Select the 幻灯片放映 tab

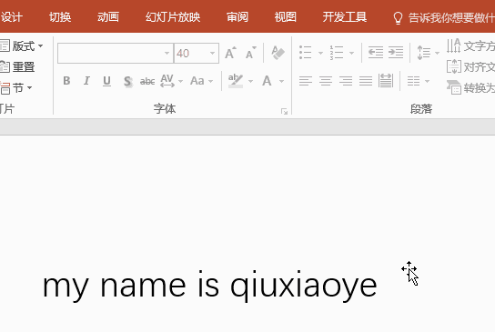point(173,17)
